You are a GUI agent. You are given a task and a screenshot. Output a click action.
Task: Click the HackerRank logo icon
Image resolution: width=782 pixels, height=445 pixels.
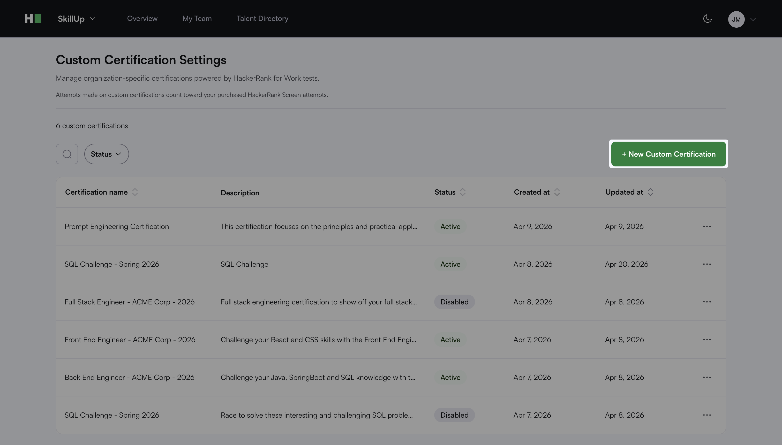[x=33, y=19]
